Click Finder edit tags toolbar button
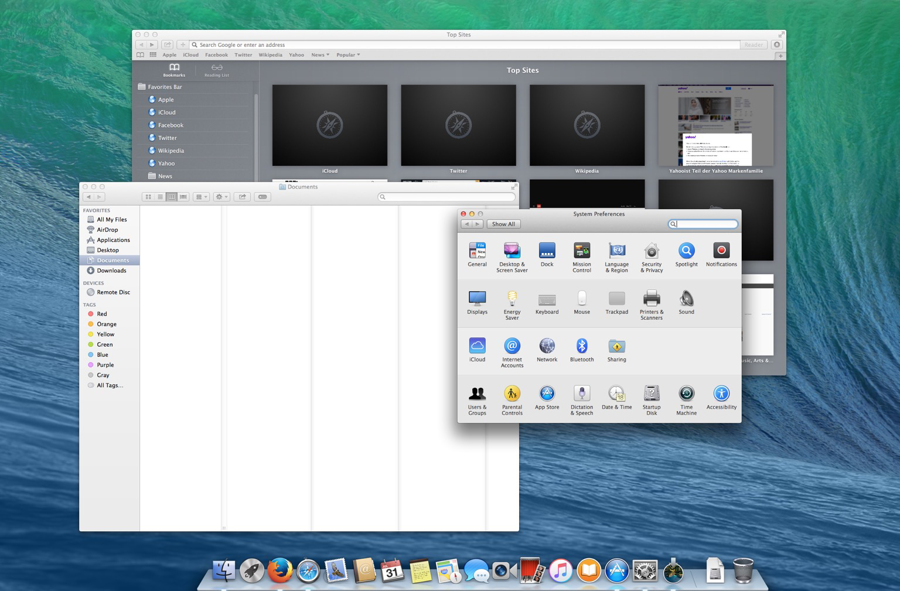The image size is (900, 591). pos(262,197)
